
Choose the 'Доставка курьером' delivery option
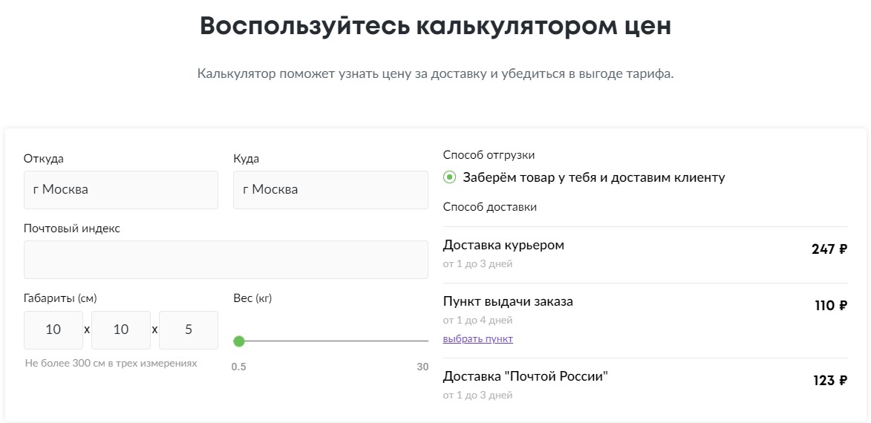click(645, 255)
